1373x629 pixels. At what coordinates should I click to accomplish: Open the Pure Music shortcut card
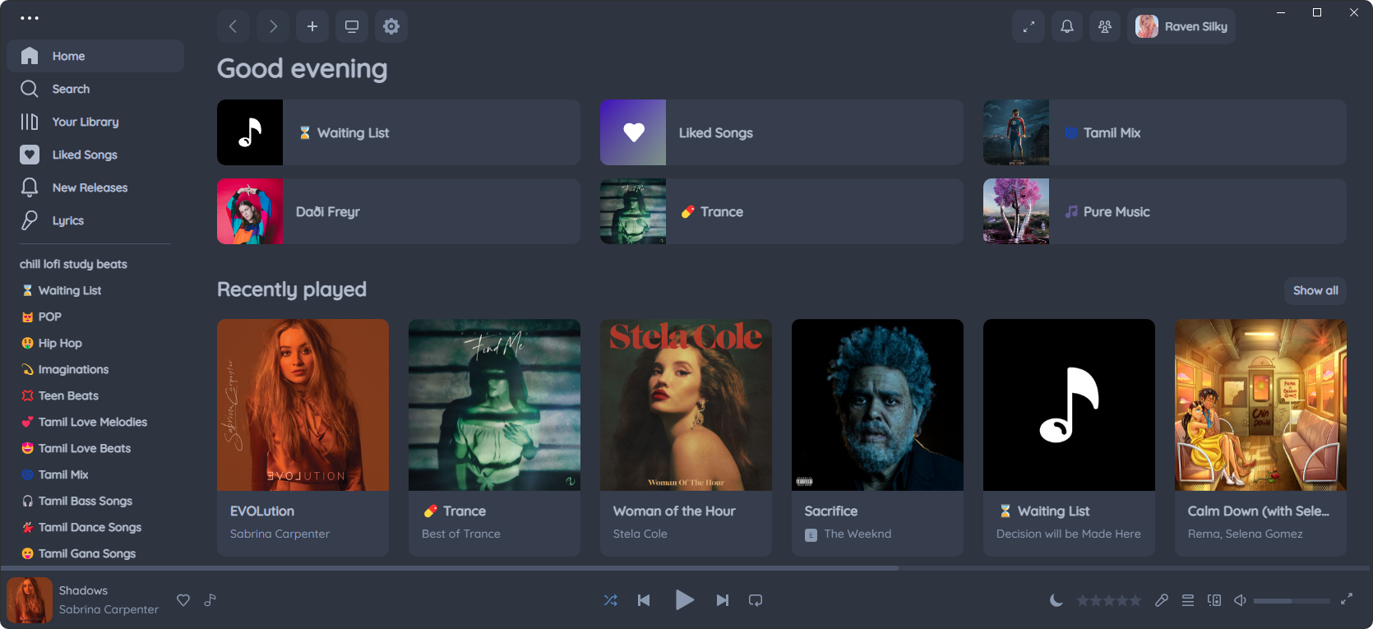[1165, 211]
